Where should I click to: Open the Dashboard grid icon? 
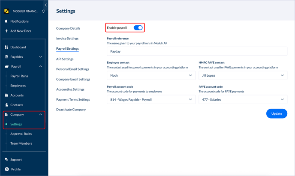tap(6, 47)
